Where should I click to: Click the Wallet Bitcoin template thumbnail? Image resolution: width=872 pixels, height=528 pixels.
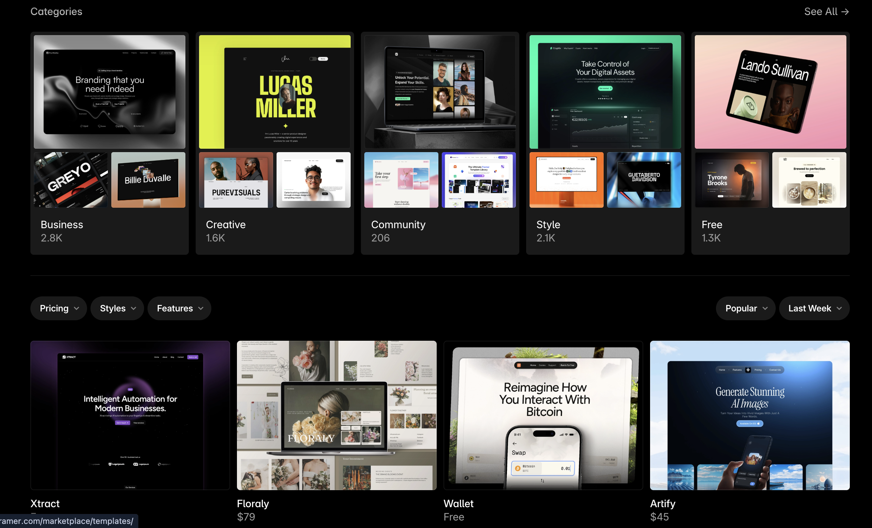[543, 415]
